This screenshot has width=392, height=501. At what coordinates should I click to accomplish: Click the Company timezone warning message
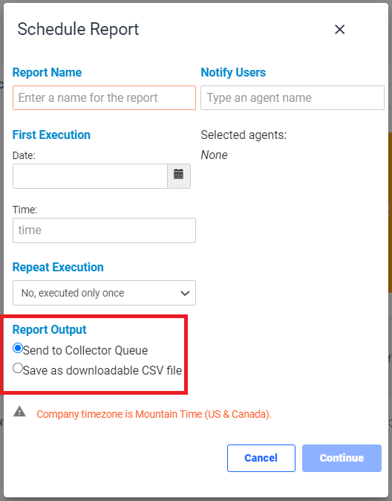154,414
